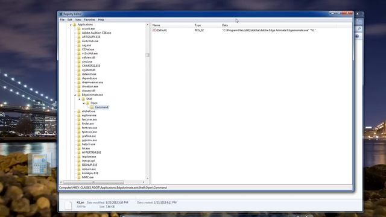Viewport: 386px width, 217px height.
Task: Open the File menu
Action: pyautogui.click(x=62, y=20)
